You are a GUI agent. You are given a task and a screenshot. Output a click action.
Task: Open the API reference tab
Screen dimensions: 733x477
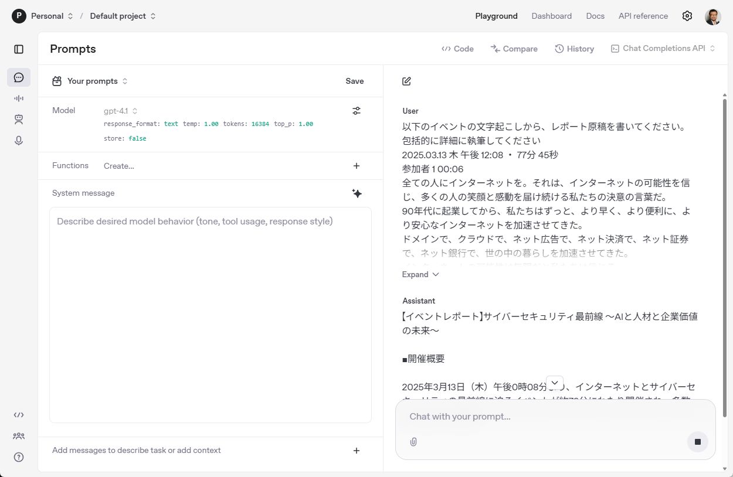(643, 16)
